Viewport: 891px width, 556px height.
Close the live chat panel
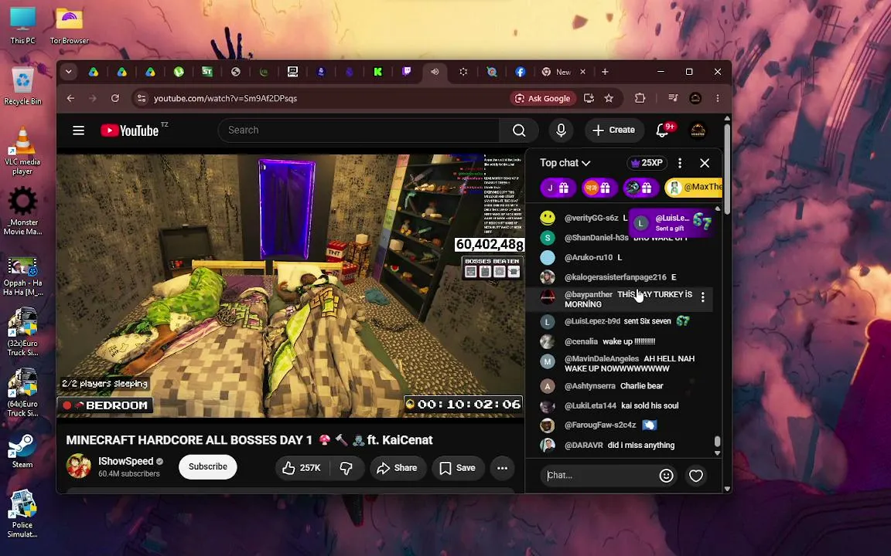pos(705,163)
